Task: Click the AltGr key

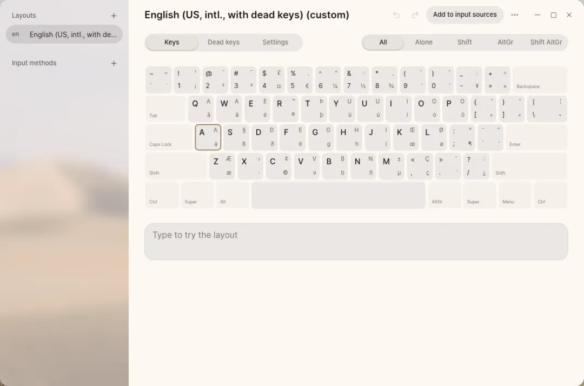Action: pyautogui.click(x=444, y=195)
